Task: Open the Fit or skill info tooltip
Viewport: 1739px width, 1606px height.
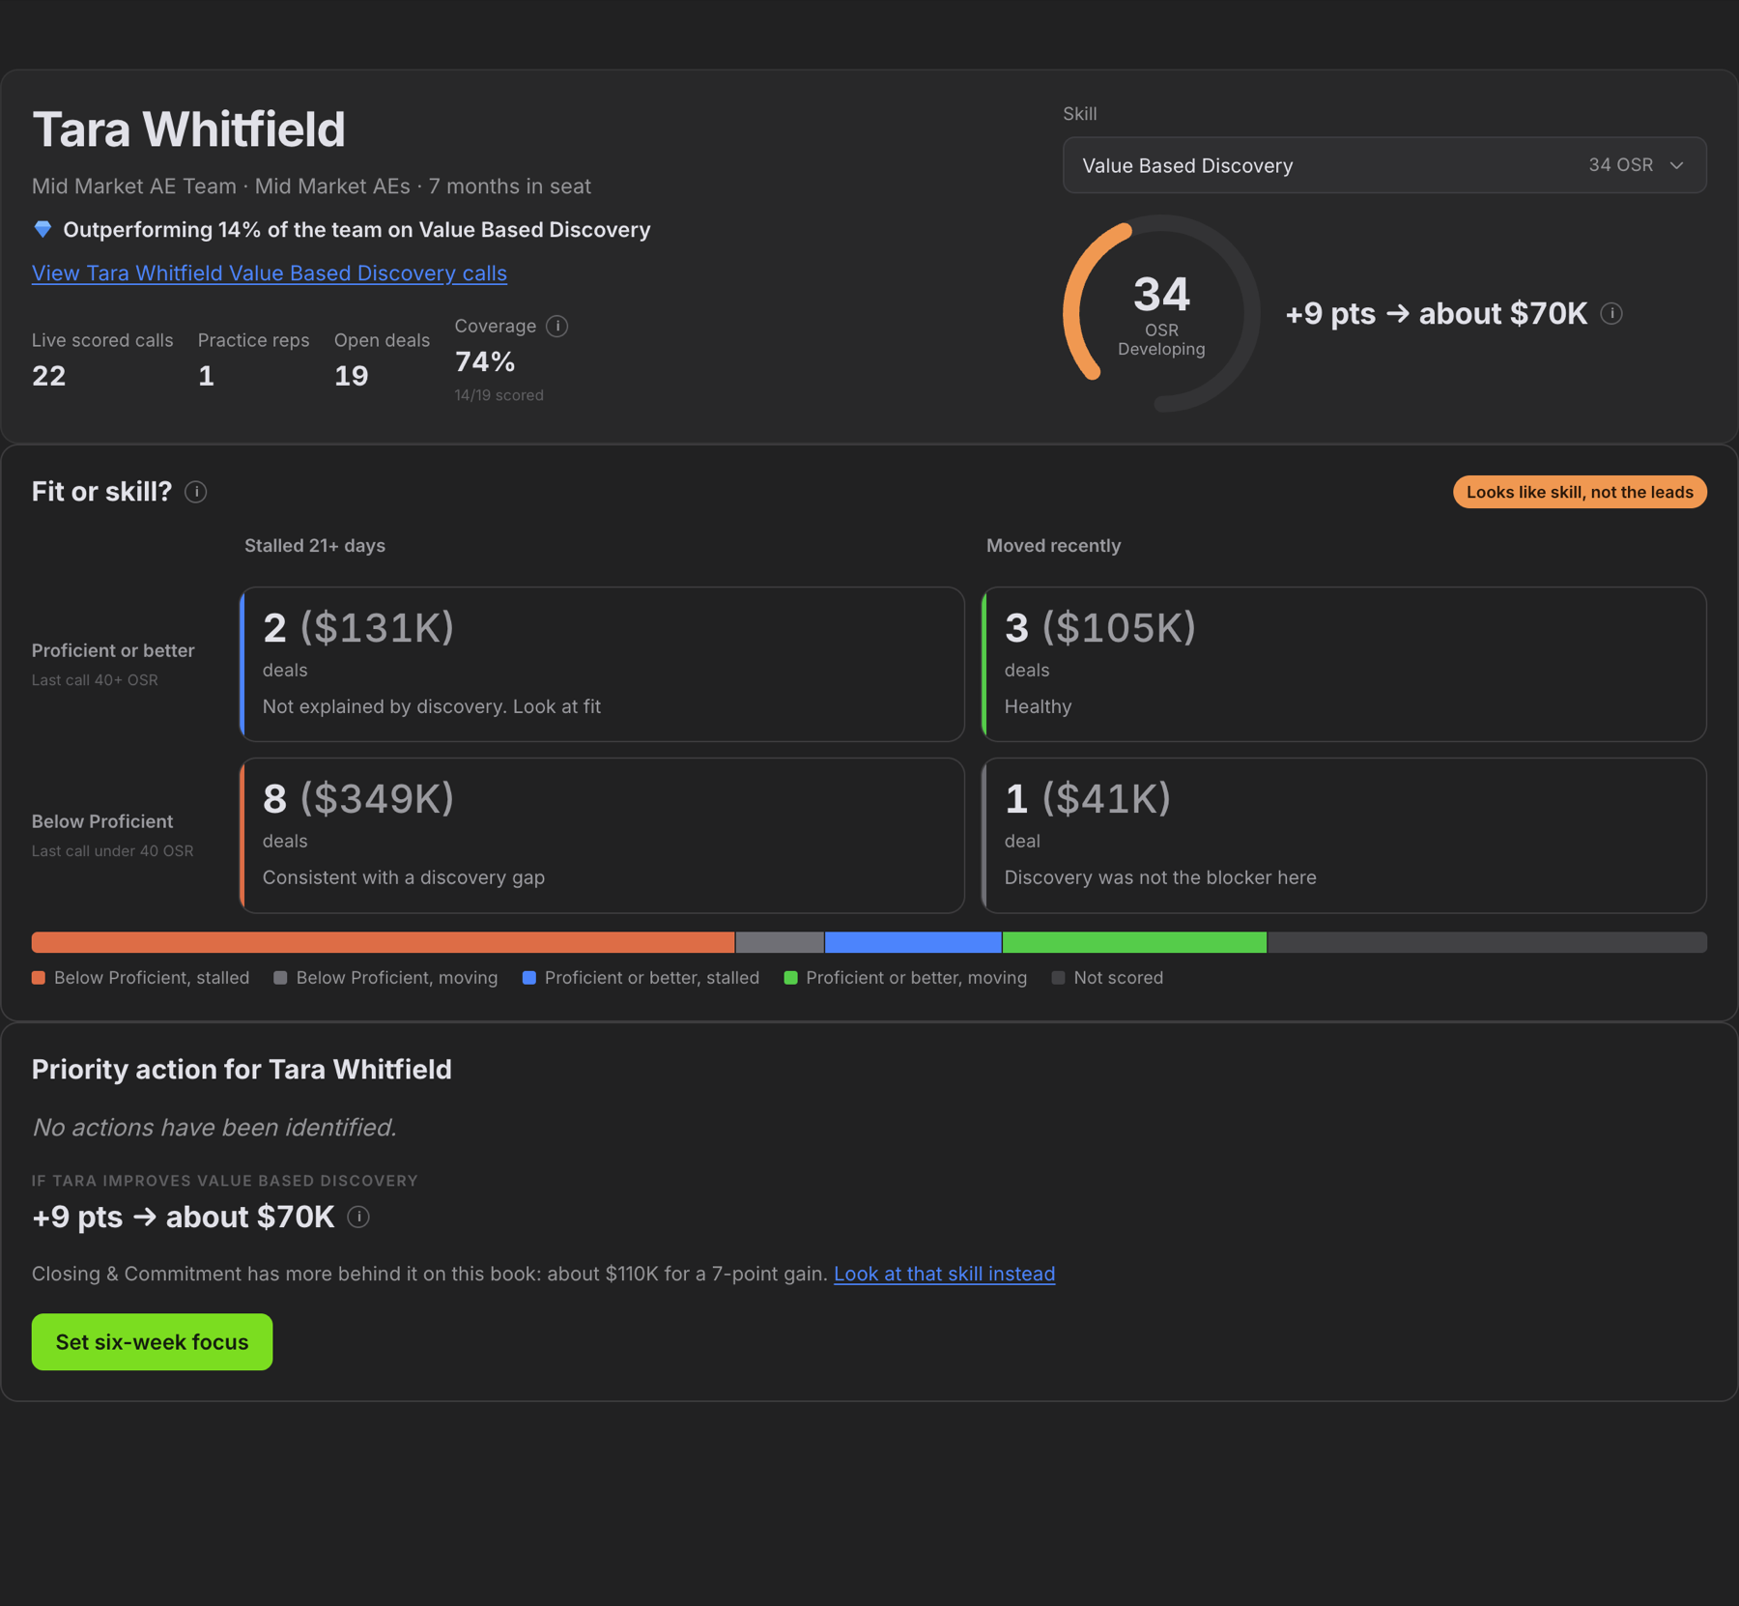Action: 195,492
